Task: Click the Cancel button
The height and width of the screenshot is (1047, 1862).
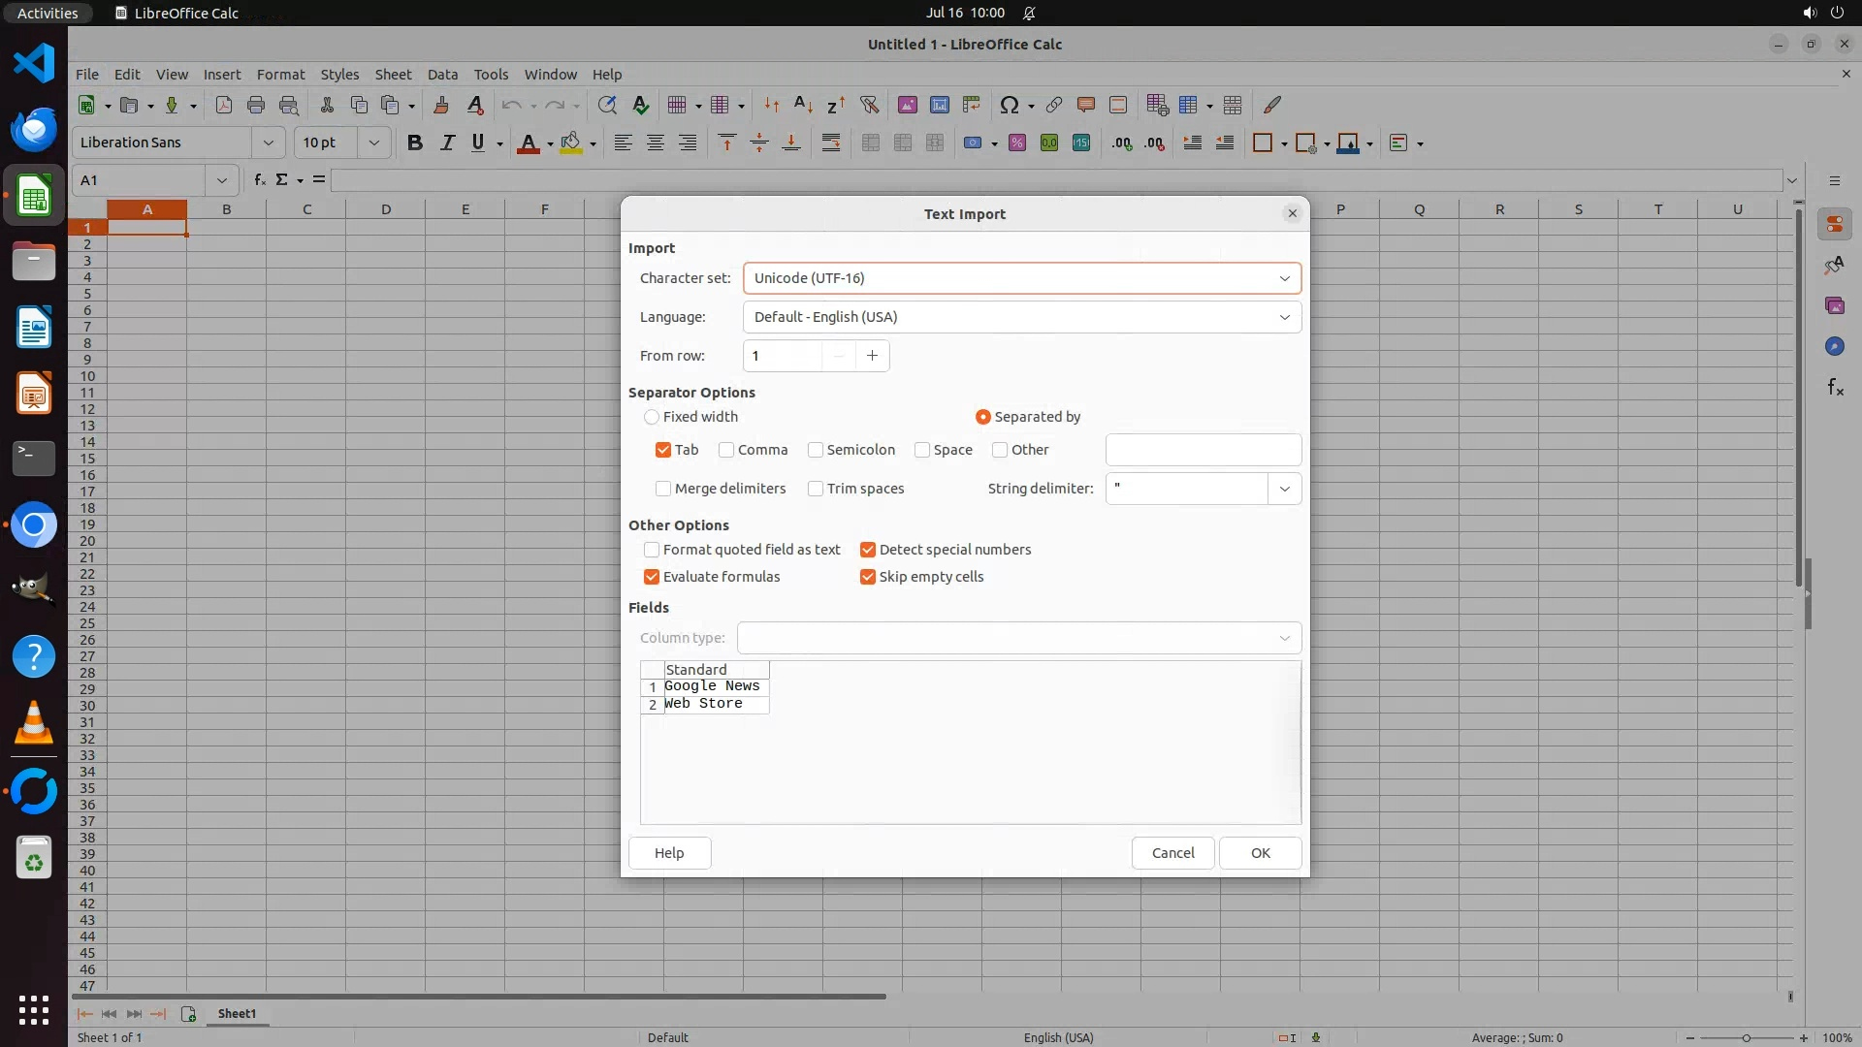Action: click(1172, 853)
